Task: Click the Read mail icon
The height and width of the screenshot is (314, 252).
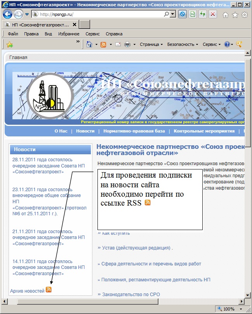Action: [x=118, y=44]
